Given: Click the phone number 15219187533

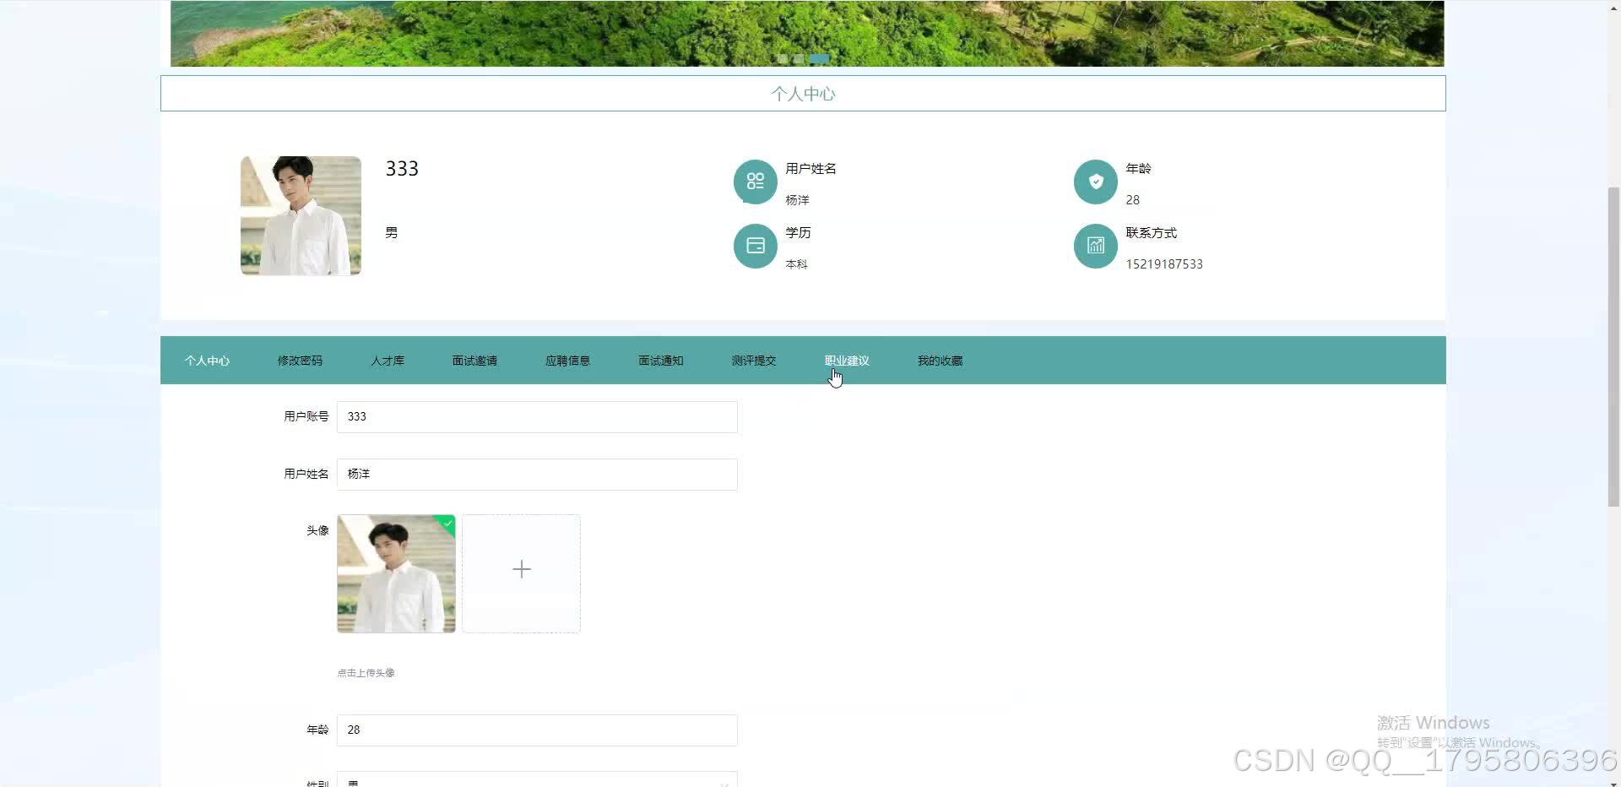Looking at the screenshot, I should click(x=1164, y=264).
